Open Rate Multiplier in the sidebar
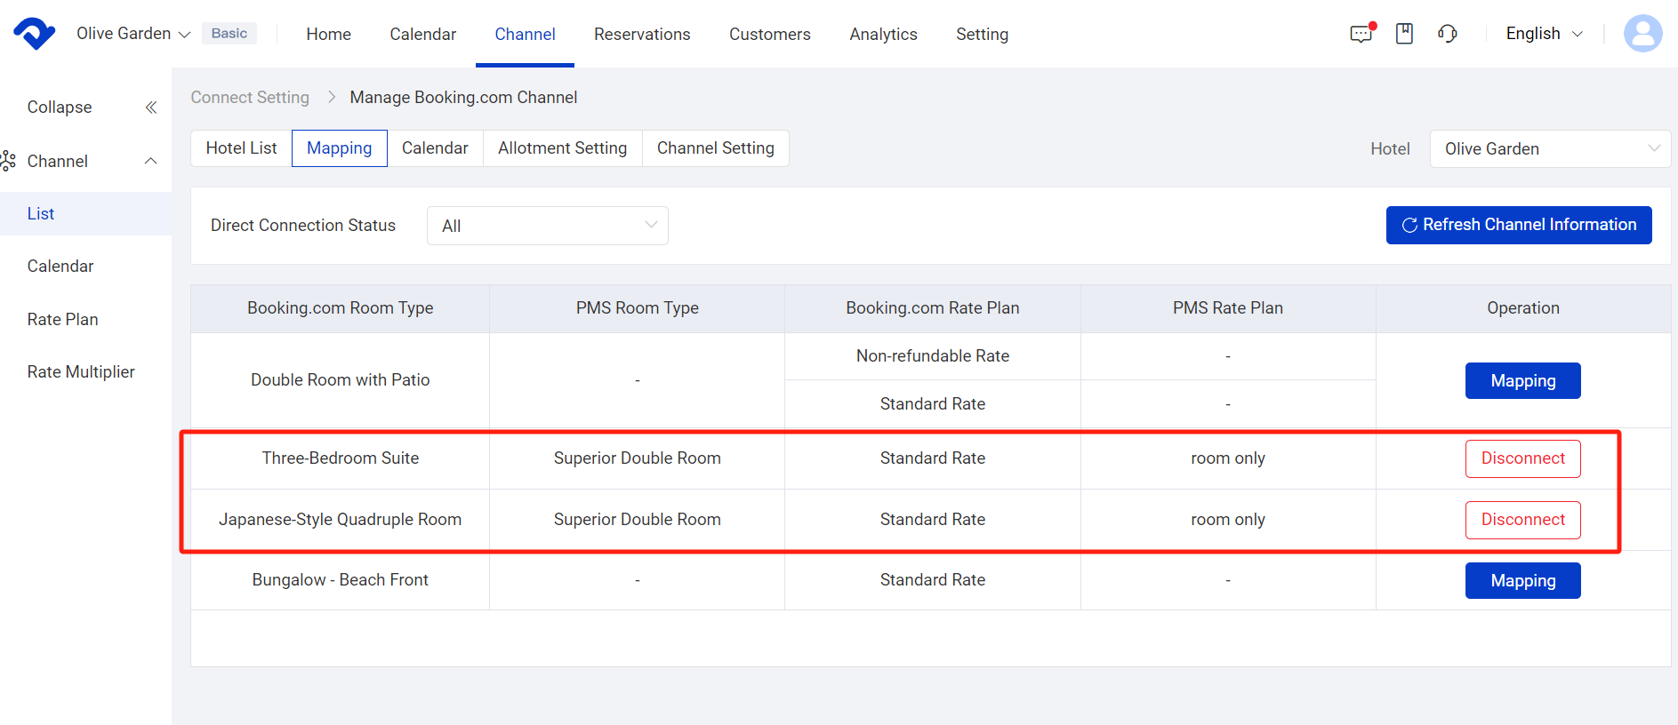Viewport: 1678px width, 725px height. click(x=81, y=371)
